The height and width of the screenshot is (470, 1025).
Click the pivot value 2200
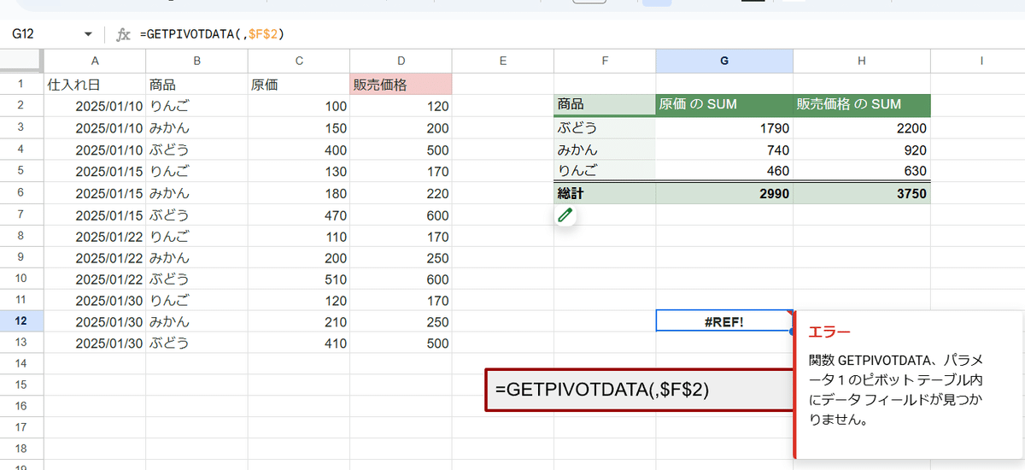[862, 128]
